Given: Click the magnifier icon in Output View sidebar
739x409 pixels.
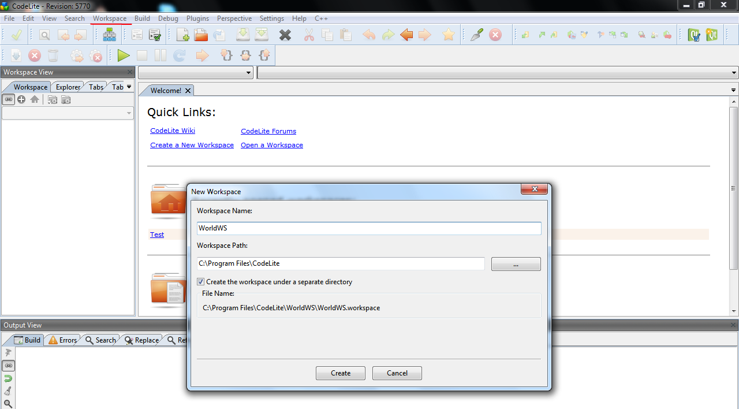Looking at the screenshot, I should [x=8, y=403].
